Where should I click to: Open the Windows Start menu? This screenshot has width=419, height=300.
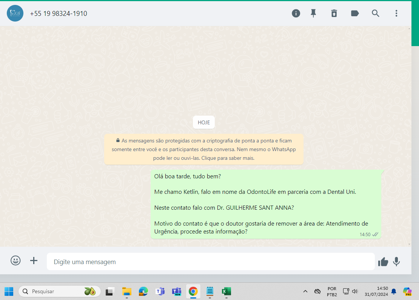pos(9,291)
